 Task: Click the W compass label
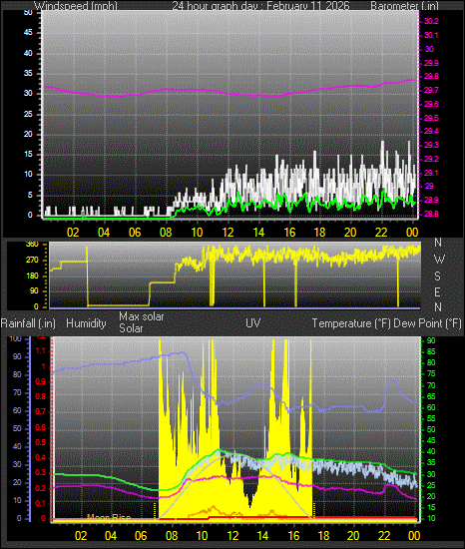tap(439, 260)
